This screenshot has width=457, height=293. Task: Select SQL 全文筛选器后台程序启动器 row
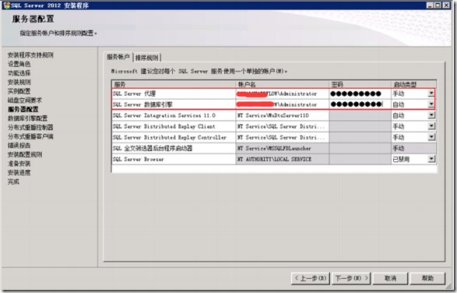[274, 148]
